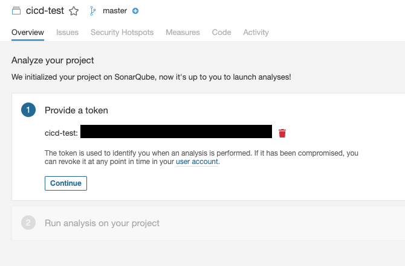
Task: Open the Overview tab
Action: (x=28, y=32)
